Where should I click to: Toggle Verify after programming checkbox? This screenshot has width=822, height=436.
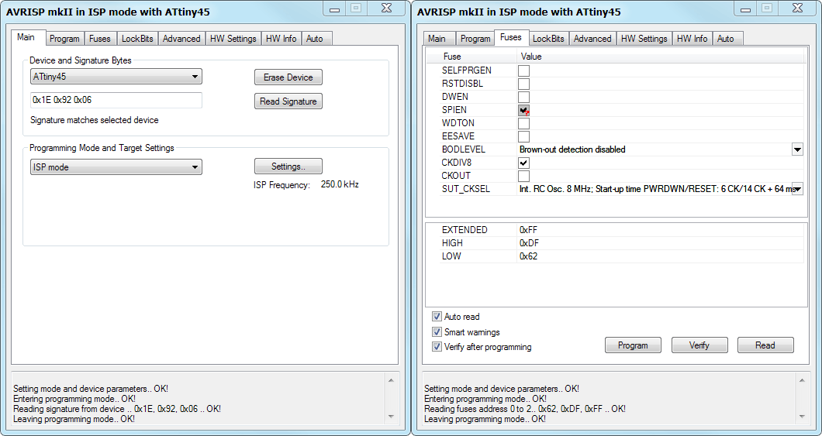pyautogui.click(x=437, y=346)
